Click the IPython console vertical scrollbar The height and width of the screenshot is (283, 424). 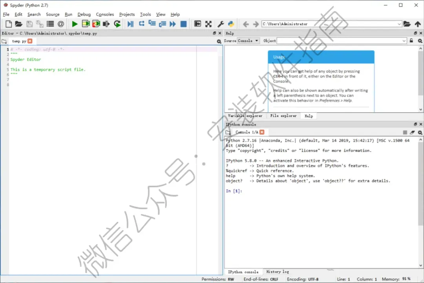[420, 184]
